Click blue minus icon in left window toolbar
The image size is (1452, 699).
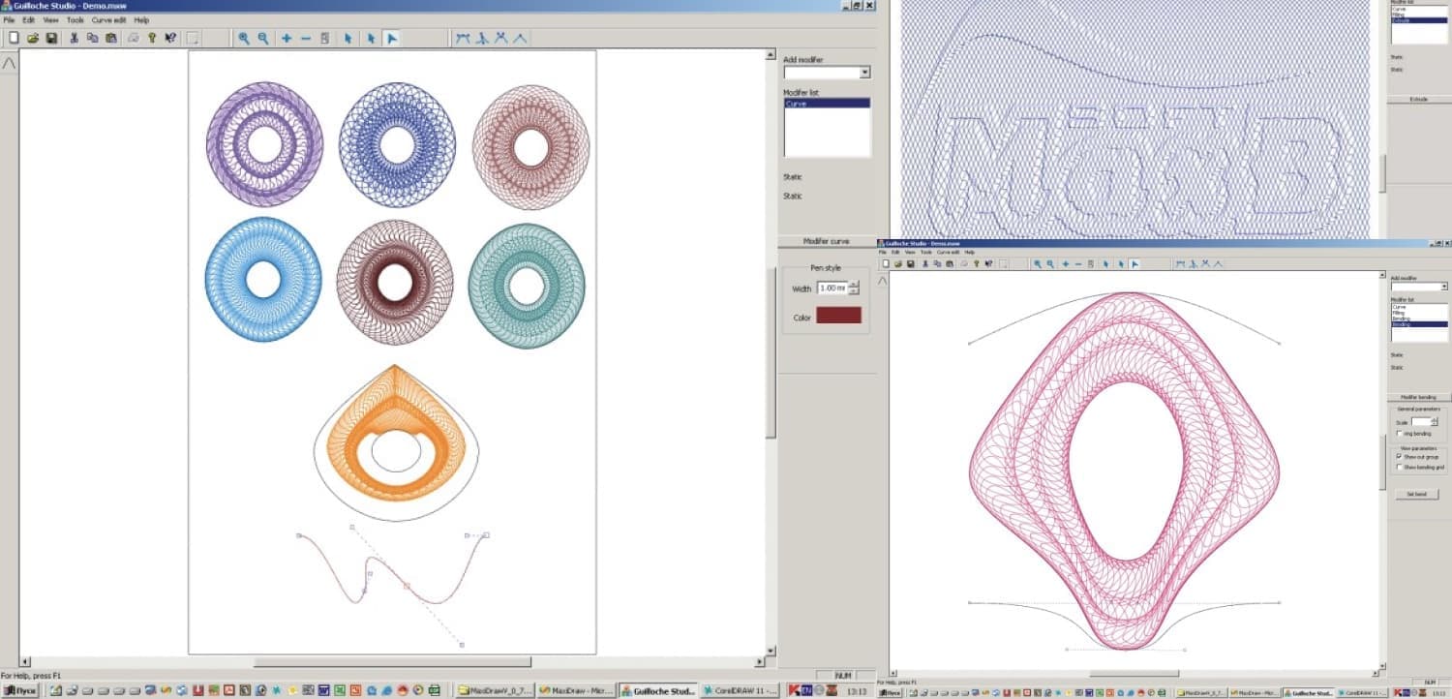click(306, 38)
